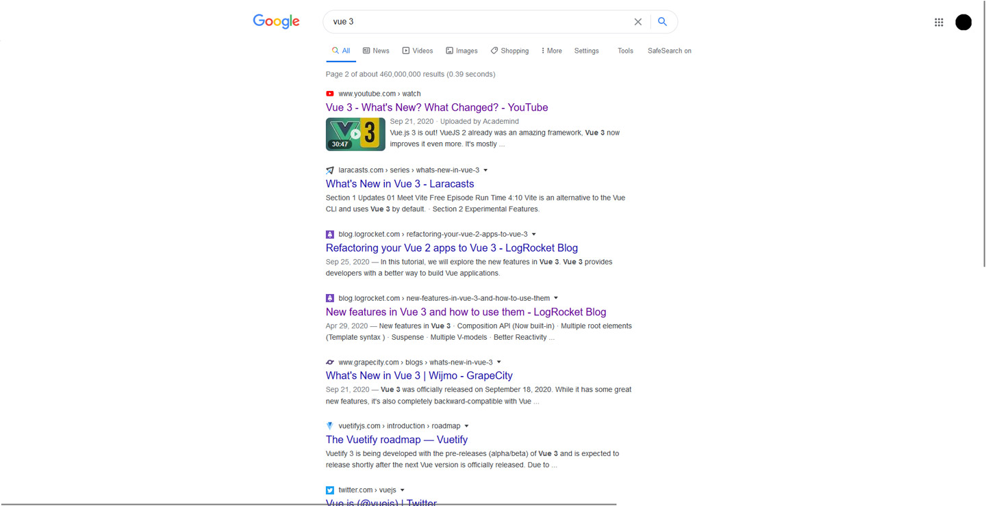The width and height of the screenshot is (986, 506).
Task: Switch to the Images tab
Action: (x=462, y=51)
